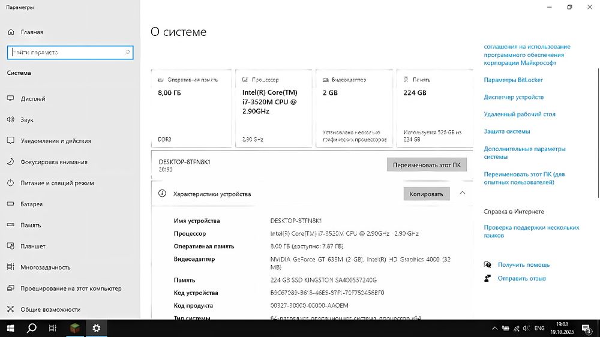This screenshot has width=600, height=337.
Task: Click Переименовать этот ПК button
Action: (427, 165)
